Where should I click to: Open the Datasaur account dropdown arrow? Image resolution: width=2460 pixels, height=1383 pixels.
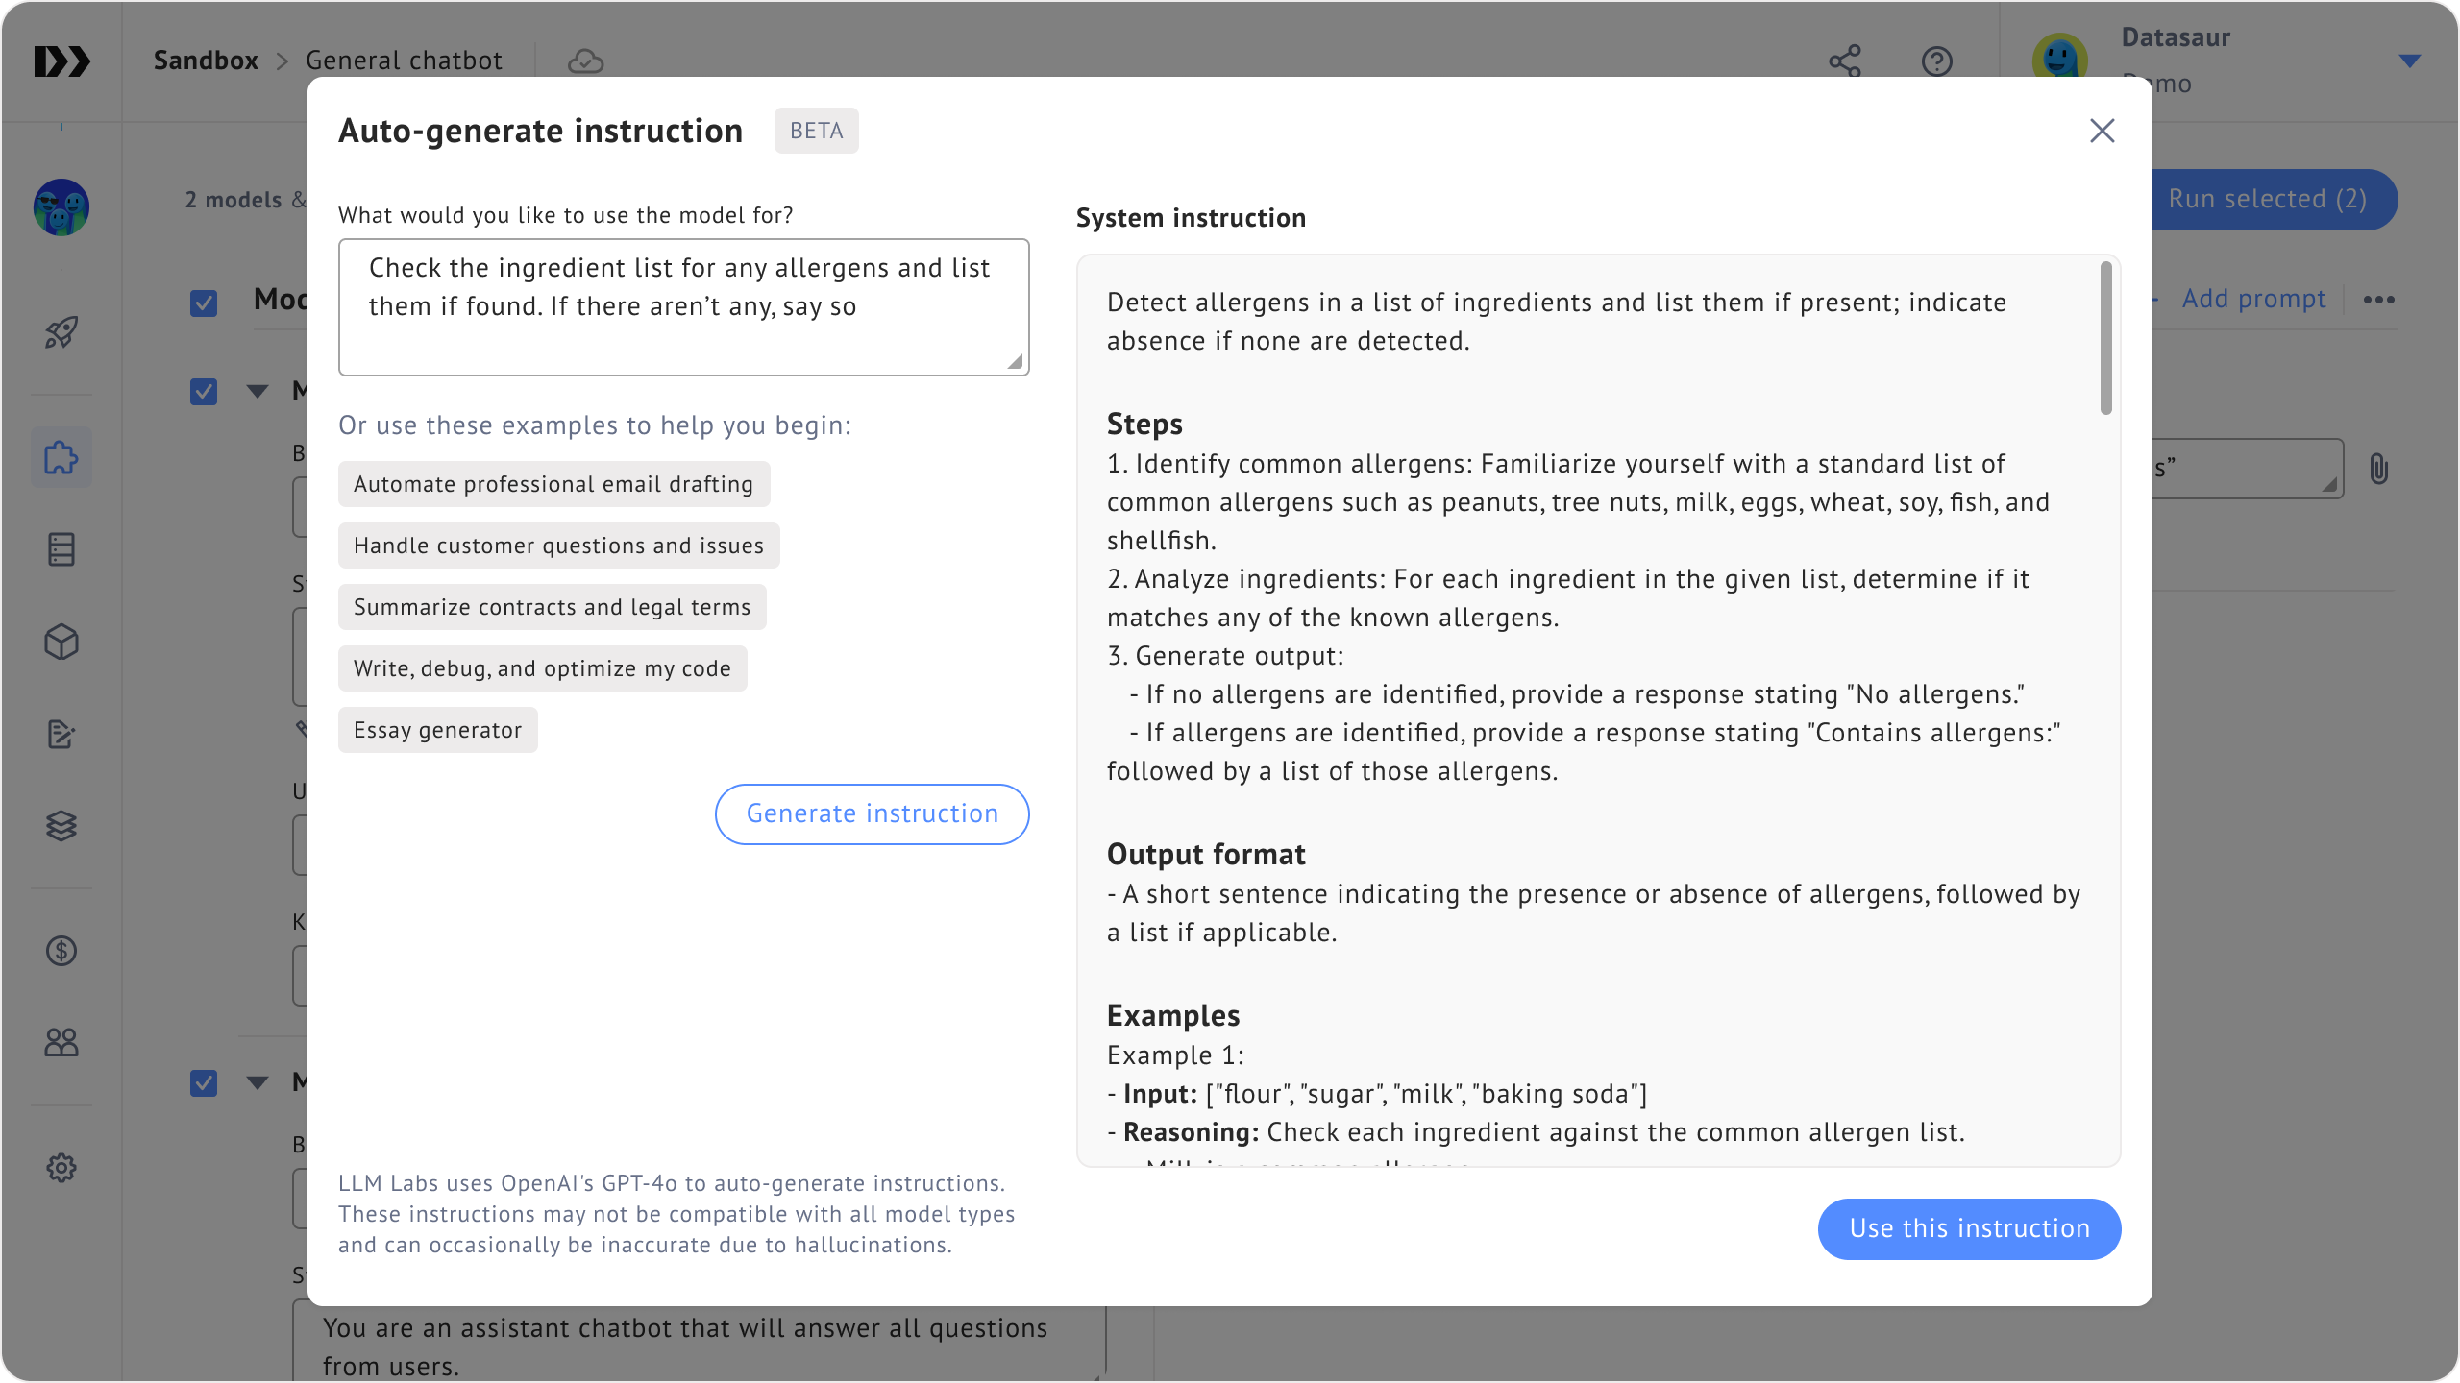click(x=2409, y=61)
